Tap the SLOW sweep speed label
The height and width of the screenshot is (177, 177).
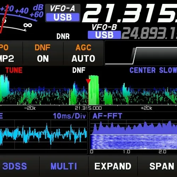click(x=168, y=70)
